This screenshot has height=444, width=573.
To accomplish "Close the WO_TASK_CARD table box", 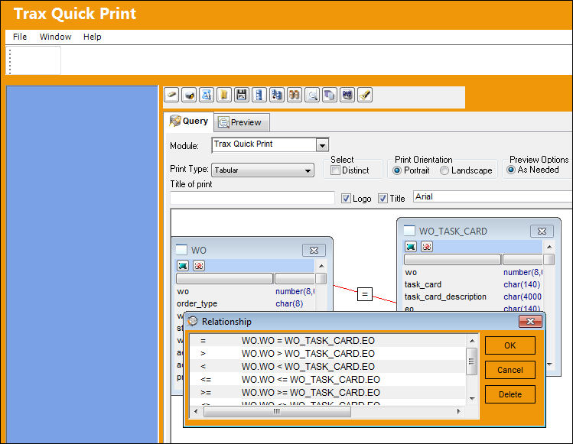I will (x=542, y=231).
